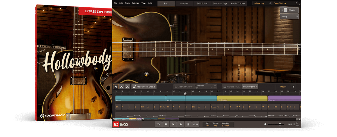Image resolution: width=337 pixels, height=137 pixels.
Task: Toggle the 1234 count-in button
Action: (195, 124)
